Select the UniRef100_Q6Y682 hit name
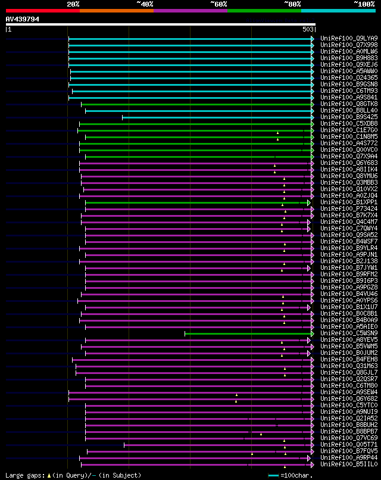This screenshot has width=381, height=480. pyautogui.click(x=349, y=398)
